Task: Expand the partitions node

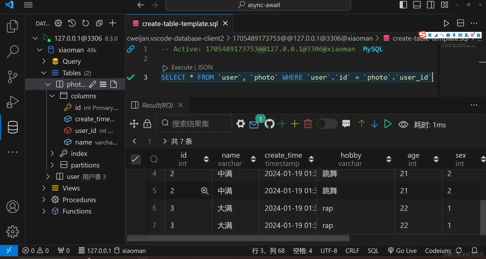Action: coord(52,165)
